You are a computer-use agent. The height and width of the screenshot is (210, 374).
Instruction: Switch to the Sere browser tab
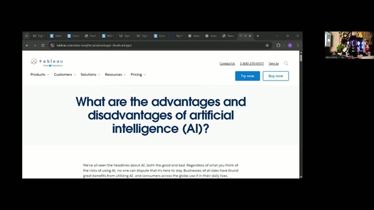click(194, 36)
